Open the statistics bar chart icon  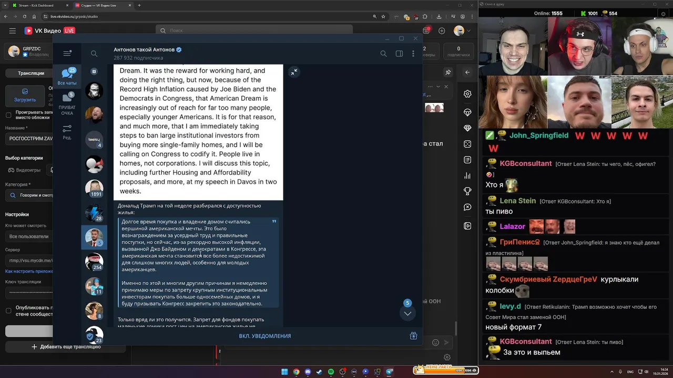467,176
